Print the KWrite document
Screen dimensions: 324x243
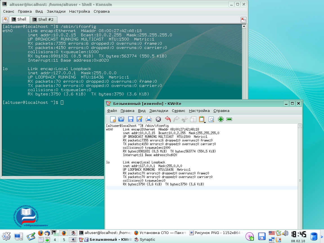(x=149, y=119)
